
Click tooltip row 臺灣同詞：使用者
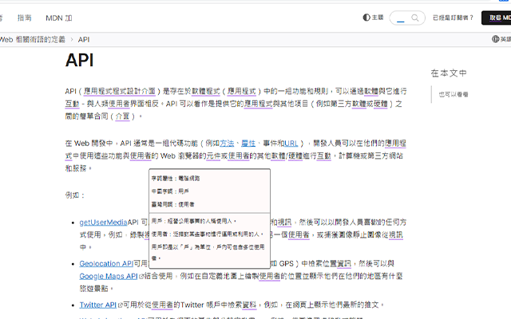point(173,204)
